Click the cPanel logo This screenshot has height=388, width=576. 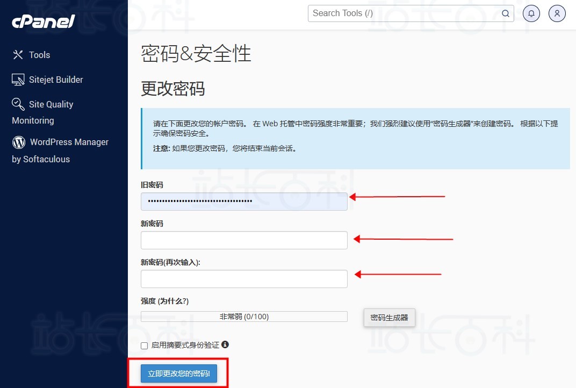pos(44,21)
